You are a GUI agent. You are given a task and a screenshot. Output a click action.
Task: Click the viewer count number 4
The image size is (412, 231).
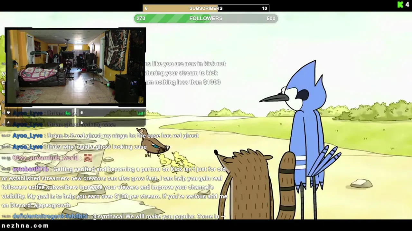click(407, 4)
